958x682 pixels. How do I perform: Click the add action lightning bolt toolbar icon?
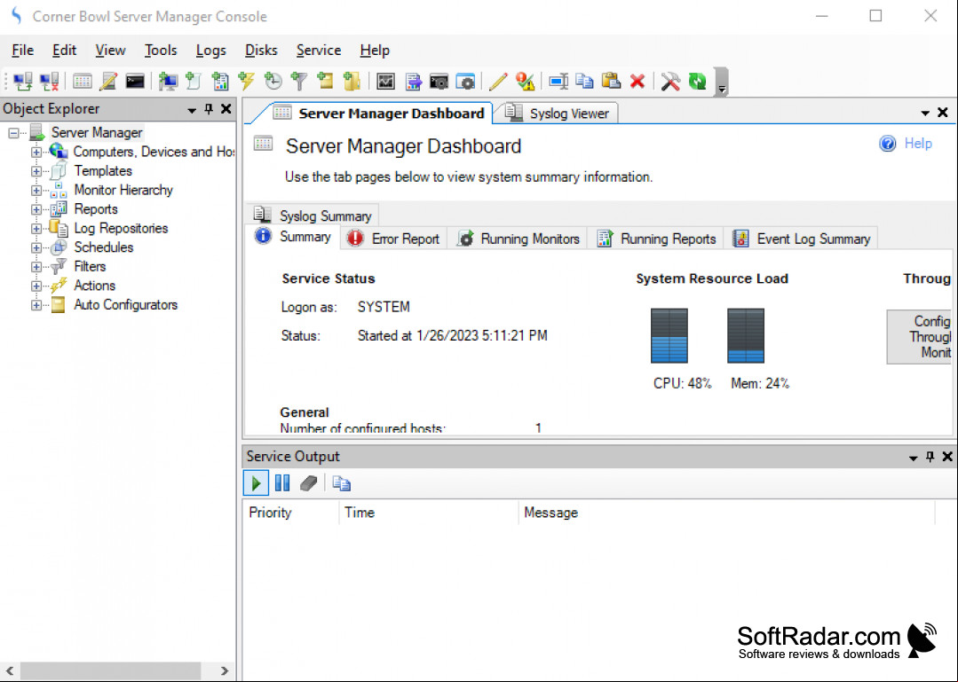click(x=246, y=81)
